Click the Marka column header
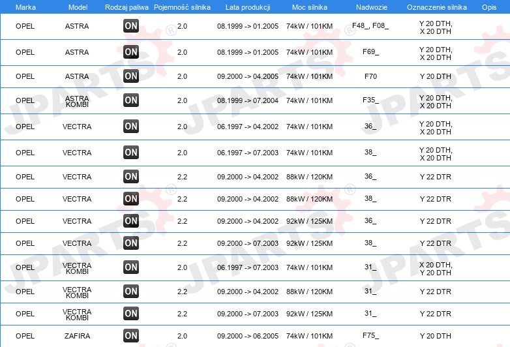This screenshot has width=510, height=347. [x=25, y=7]
